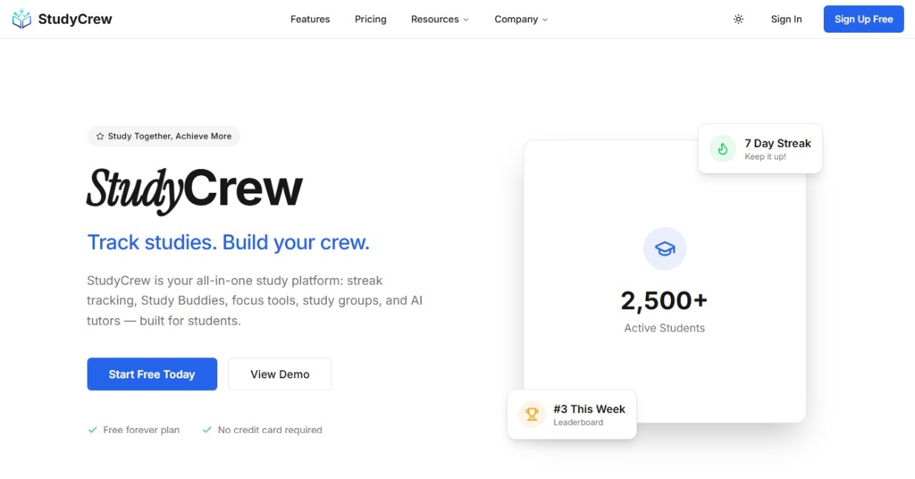Toggle the light/dark theme sun icon
The height and width of the screenshot is (479, 915).
(738, 19)
